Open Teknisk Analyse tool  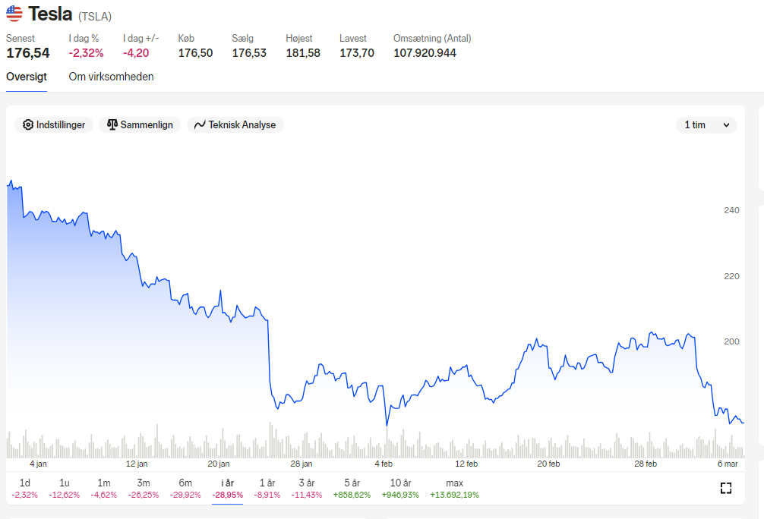(x=235, y=124)
